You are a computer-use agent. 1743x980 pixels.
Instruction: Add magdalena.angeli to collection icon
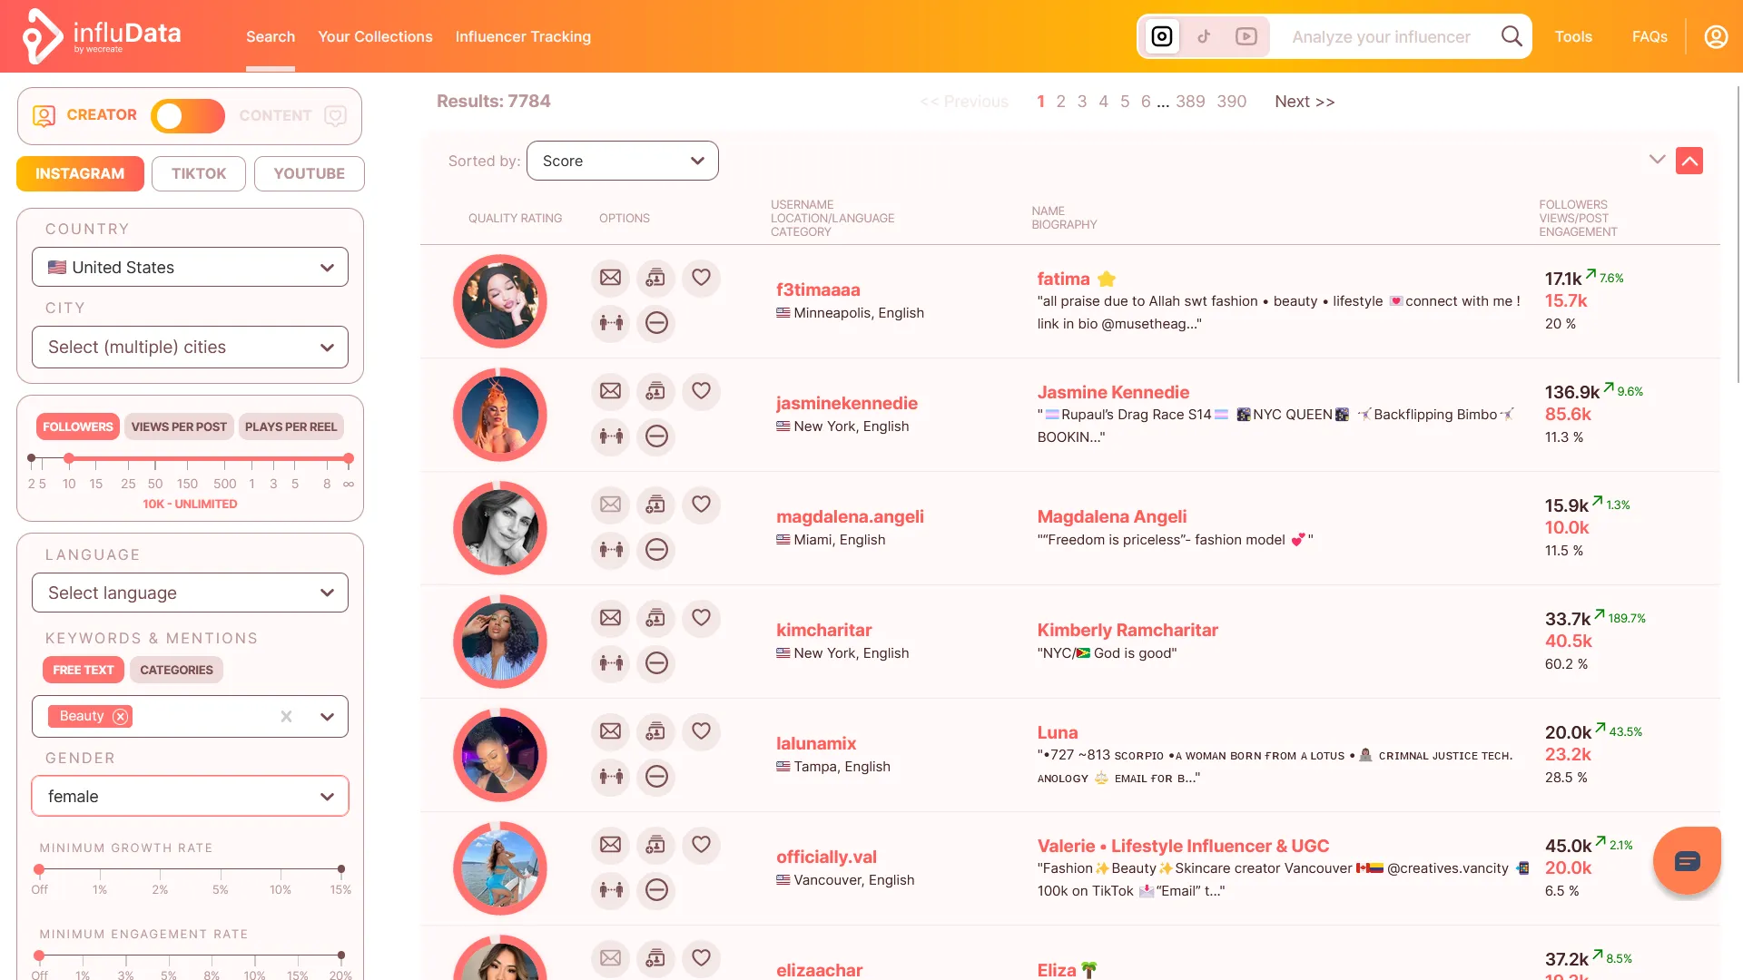click(655, 505)
